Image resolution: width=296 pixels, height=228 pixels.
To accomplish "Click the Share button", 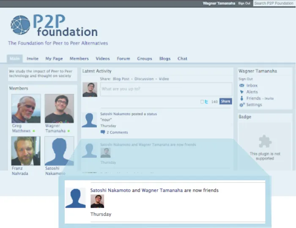I will tap(225, 101).
